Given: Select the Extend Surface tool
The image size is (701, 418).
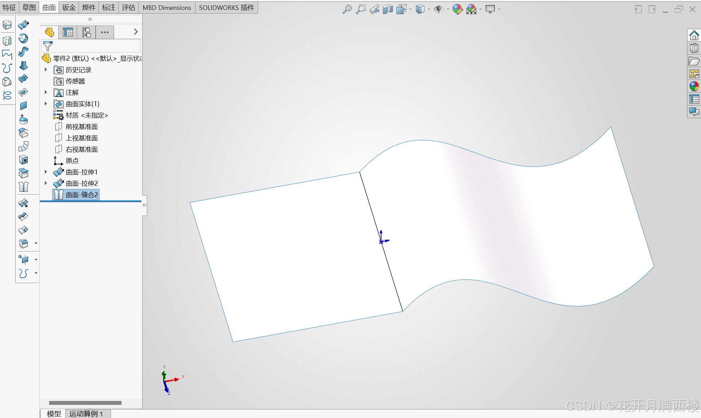Looking at the screenshot, I should click(x=23, y=203).
